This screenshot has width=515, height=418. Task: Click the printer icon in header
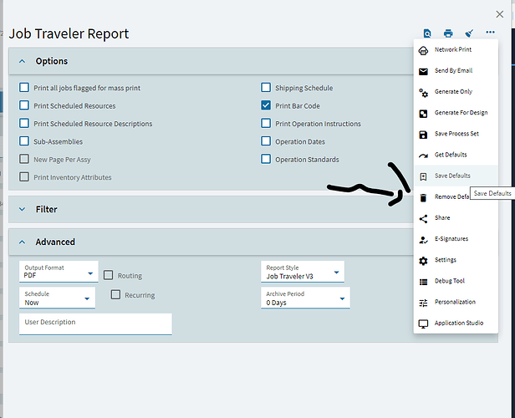448,33
